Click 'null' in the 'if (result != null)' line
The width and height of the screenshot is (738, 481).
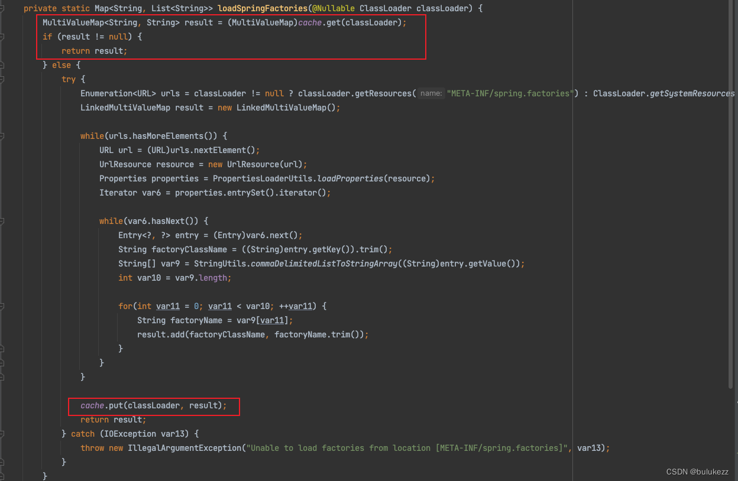[x=118, y=37]
